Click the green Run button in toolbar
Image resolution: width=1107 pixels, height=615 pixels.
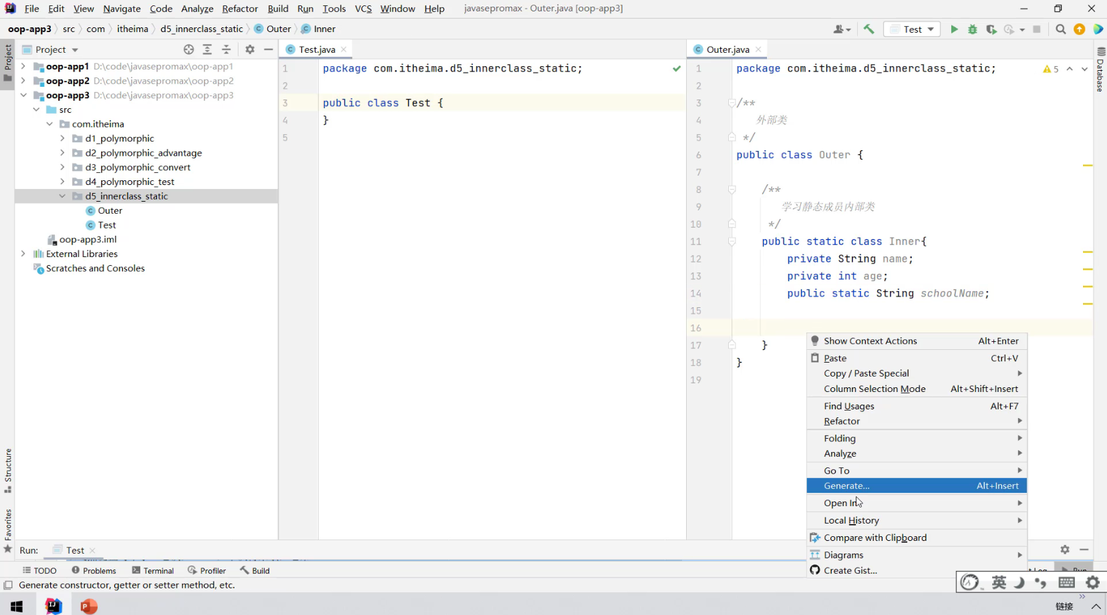954,29
